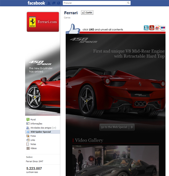Click the Ferrari.com profile picture
The width and height of the screenshot is (169, 176).
pyautogui.click(x=43, y=22)
